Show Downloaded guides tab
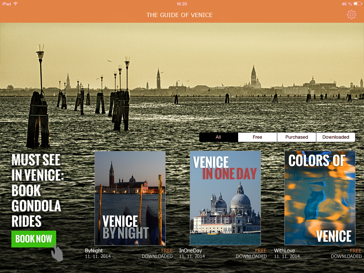This screenshot has height=273, width=364. click(336, 137)
